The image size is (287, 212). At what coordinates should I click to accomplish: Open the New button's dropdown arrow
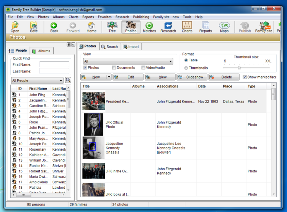coord(109,77)
